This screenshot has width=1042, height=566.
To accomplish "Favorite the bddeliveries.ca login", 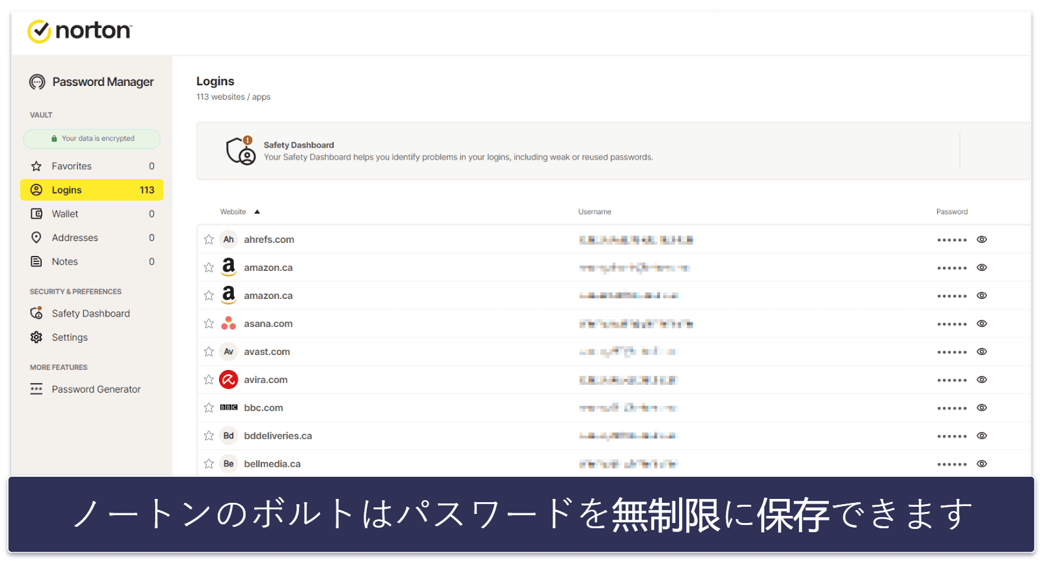I will [x=209, y=436].
